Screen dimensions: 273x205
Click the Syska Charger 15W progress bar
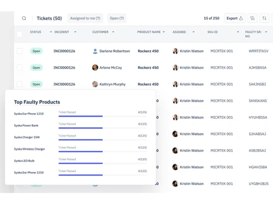[x=103, y=140]
